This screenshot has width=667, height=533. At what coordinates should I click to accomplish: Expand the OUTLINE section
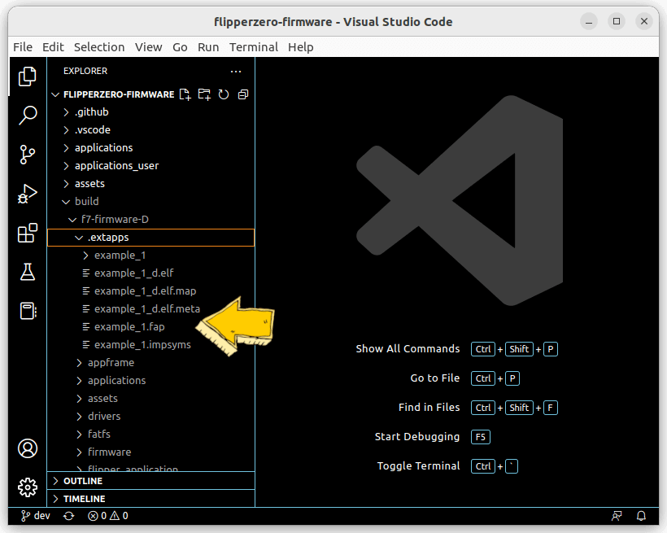(x=81, y=480)
